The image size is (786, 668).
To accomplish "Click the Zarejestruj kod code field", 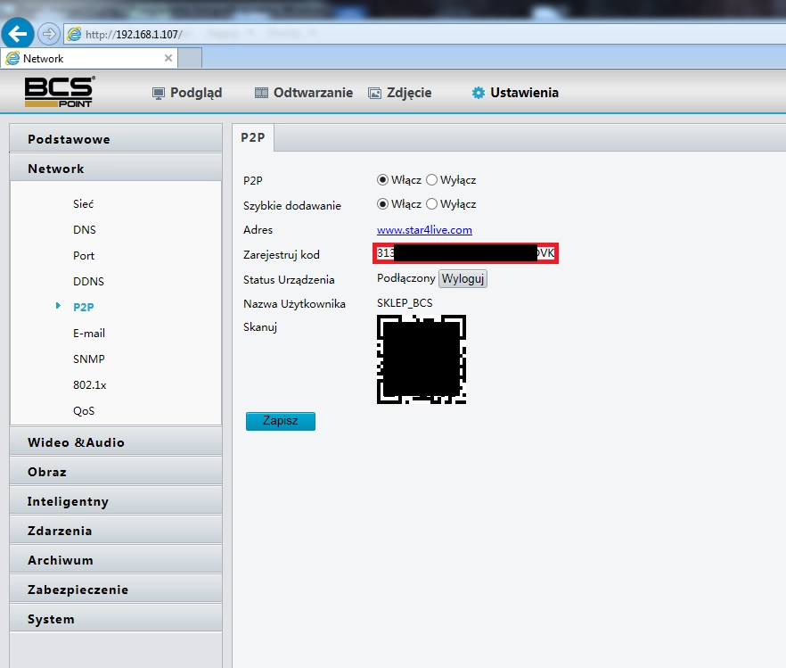I will (466, 253).
